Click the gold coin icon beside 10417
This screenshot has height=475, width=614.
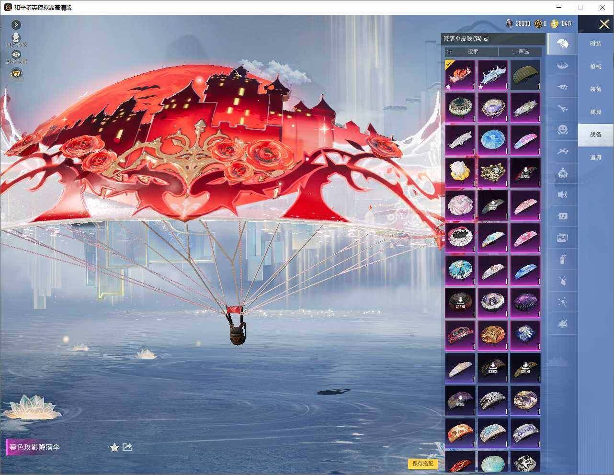[x=555, y=23]
